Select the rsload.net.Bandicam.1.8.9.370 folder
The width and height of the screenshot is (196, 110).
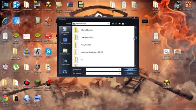pyautogui.click(x=92, y=52)
